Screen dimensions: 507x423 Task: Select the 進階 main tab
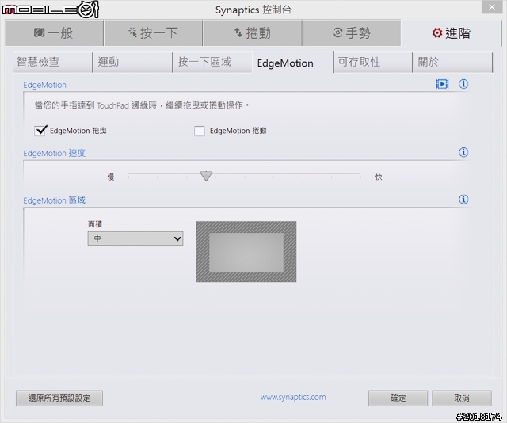[451, 32]
